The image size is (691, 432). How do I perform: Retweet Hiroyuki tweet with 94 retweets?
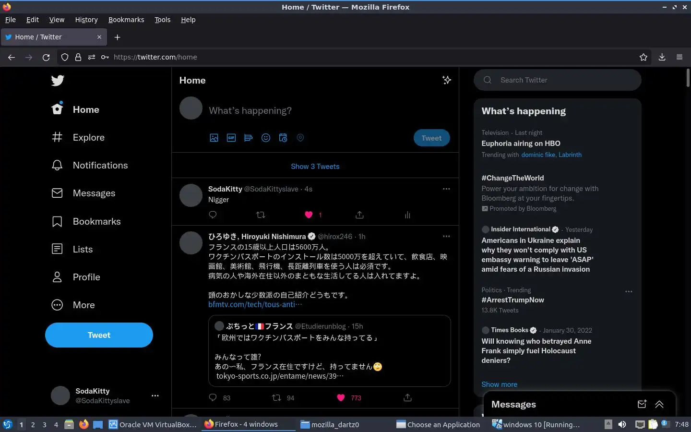click(276, 397)
